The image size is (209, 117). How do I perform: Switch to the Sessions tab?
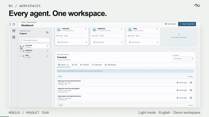pos(63,65)
